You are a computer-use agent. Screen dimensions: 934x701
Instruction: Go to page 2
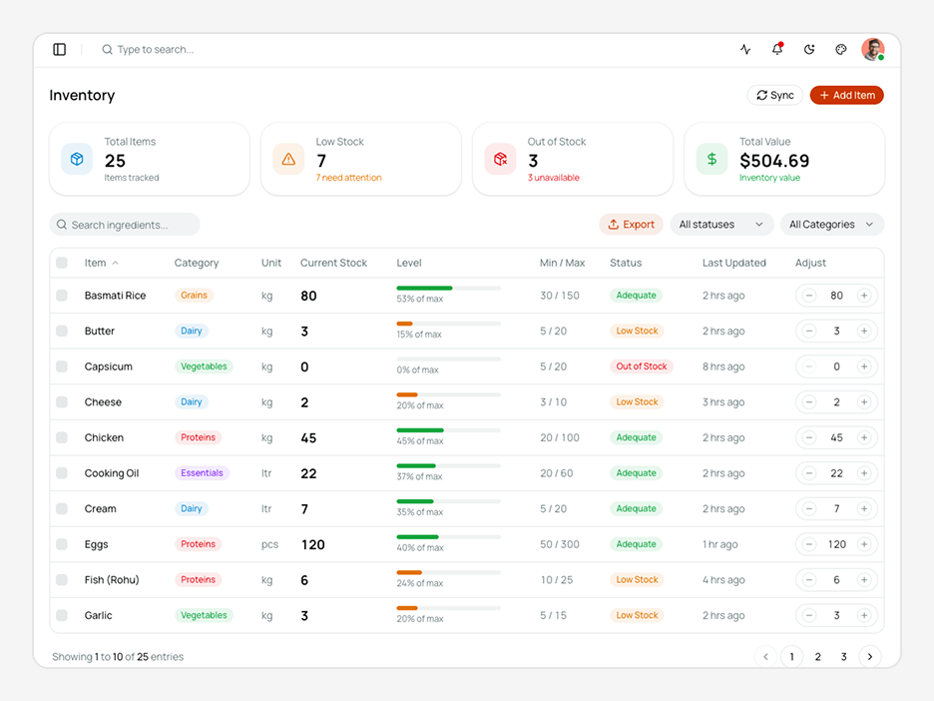818,657
